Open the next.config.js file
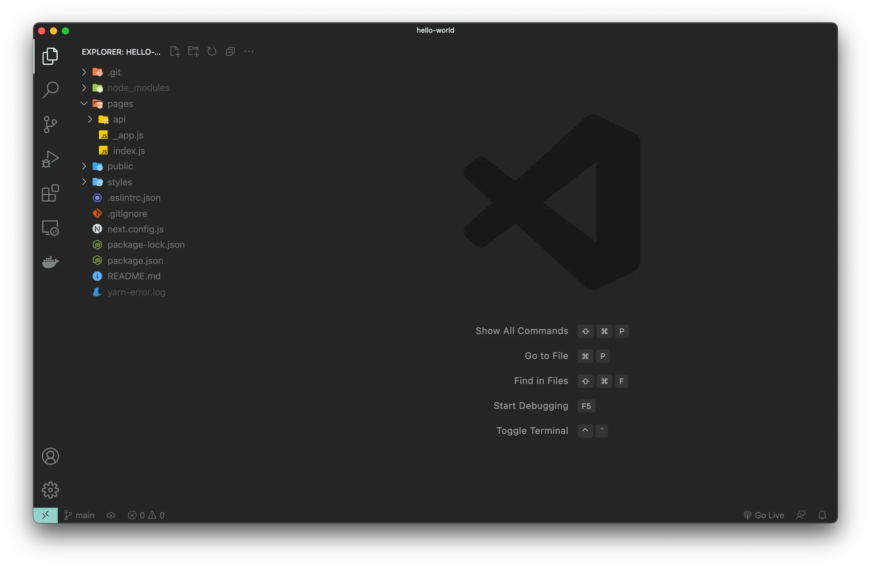This screenshot has height=567, width=871. [135, 229]
